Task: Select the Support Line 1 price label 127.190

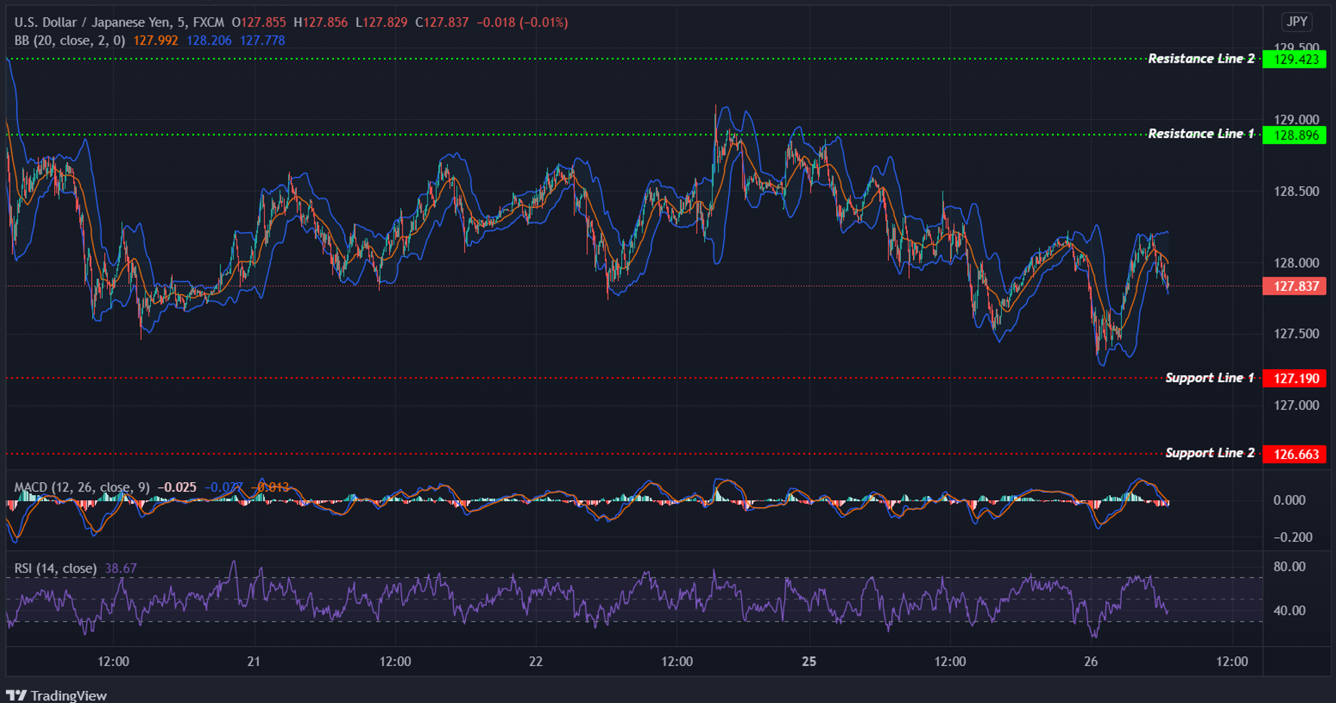Action: 1292,378
